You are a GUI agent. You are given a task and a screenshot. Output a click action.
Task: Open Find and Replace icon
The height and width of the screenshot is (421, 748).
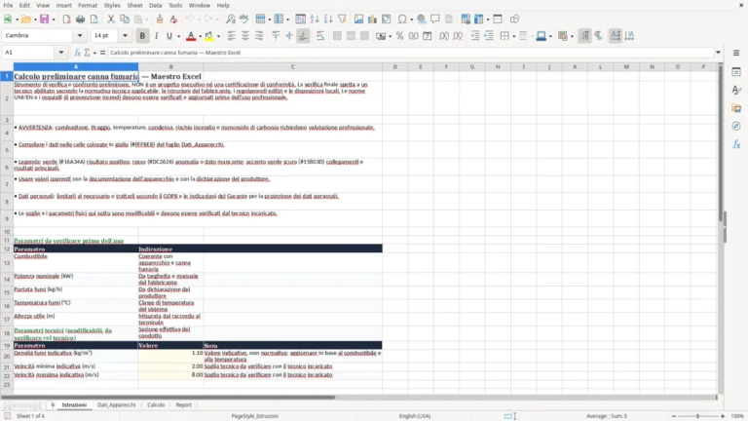tap(231, 19)
